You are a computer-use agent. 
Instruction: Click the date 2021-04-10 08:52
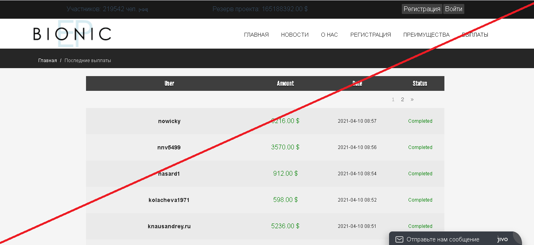pos(357,200)
